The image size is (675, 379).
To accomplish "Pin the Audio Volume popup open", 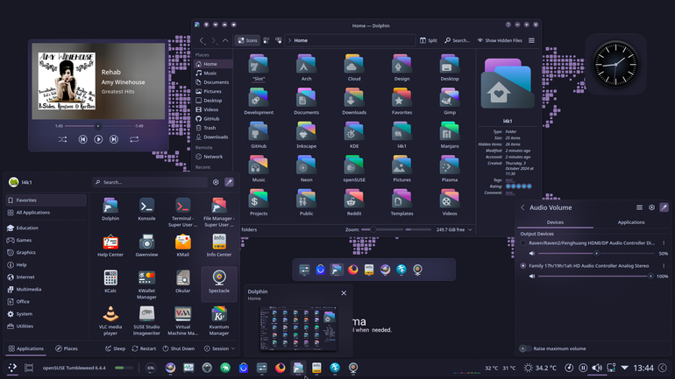I will (664, 207).
